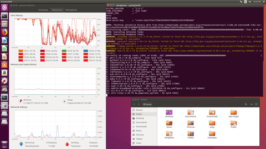Change the CPU1 orange color swatch

[x=21, y=51]
